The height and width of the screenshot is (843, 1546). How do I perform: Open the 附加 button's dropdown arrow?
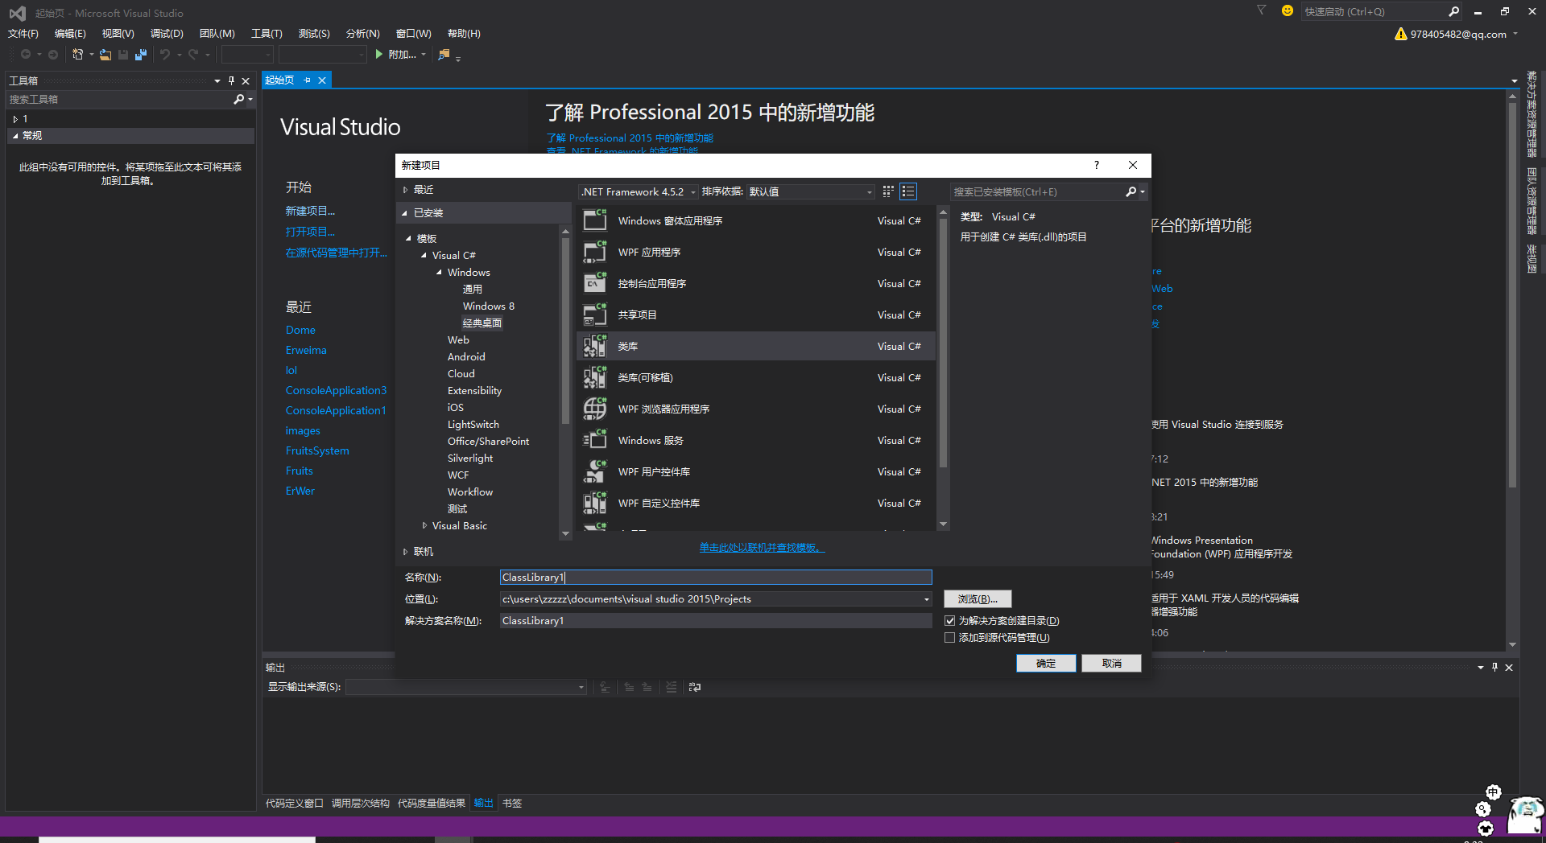(x=424, y=55)
